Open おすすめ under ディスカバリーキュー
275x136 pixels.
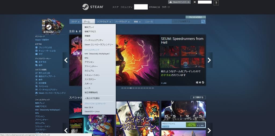[42, 62]
